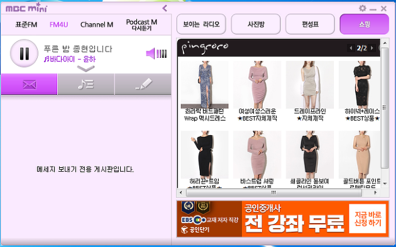Open the 공인중개사 전 강좌 무료 banner
Screen dimensions: 396x247
pos(283,219)
